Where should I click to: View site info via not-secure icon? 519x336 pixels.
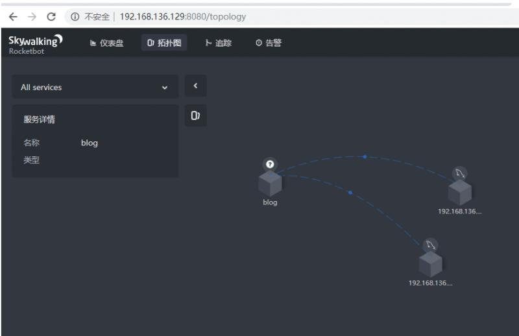pyautogui.click(x=75, y=17)
